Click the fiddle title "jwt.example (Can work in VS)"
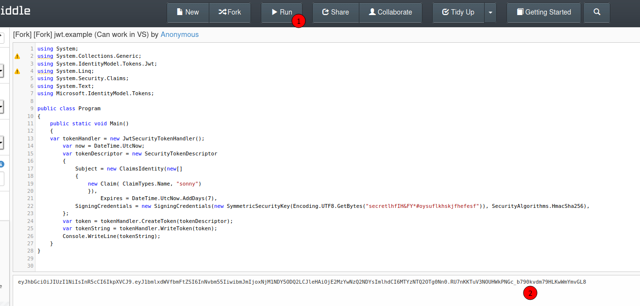This screenshot has width=640, height=306. (101, 34)
